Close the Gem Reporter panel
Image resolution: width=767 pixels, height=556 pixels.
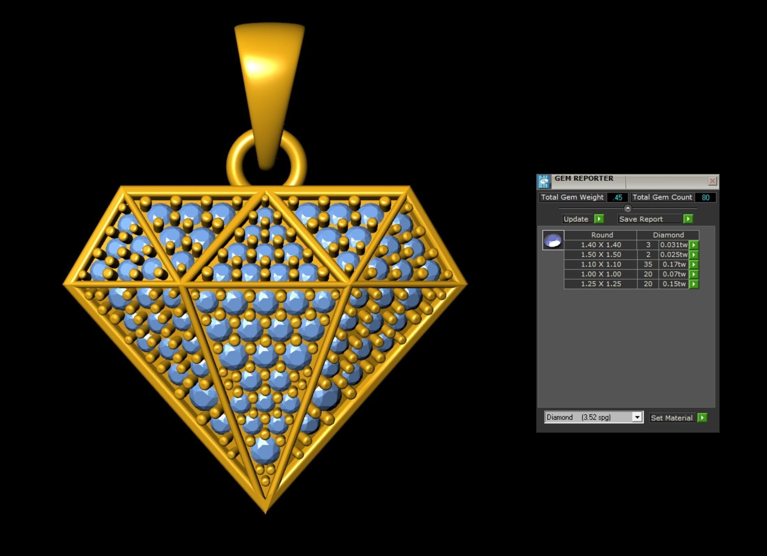click(712, 181)
